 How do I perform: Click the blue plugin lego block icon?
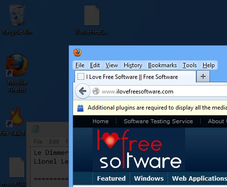pyautogui.click(x=80, y=108)
